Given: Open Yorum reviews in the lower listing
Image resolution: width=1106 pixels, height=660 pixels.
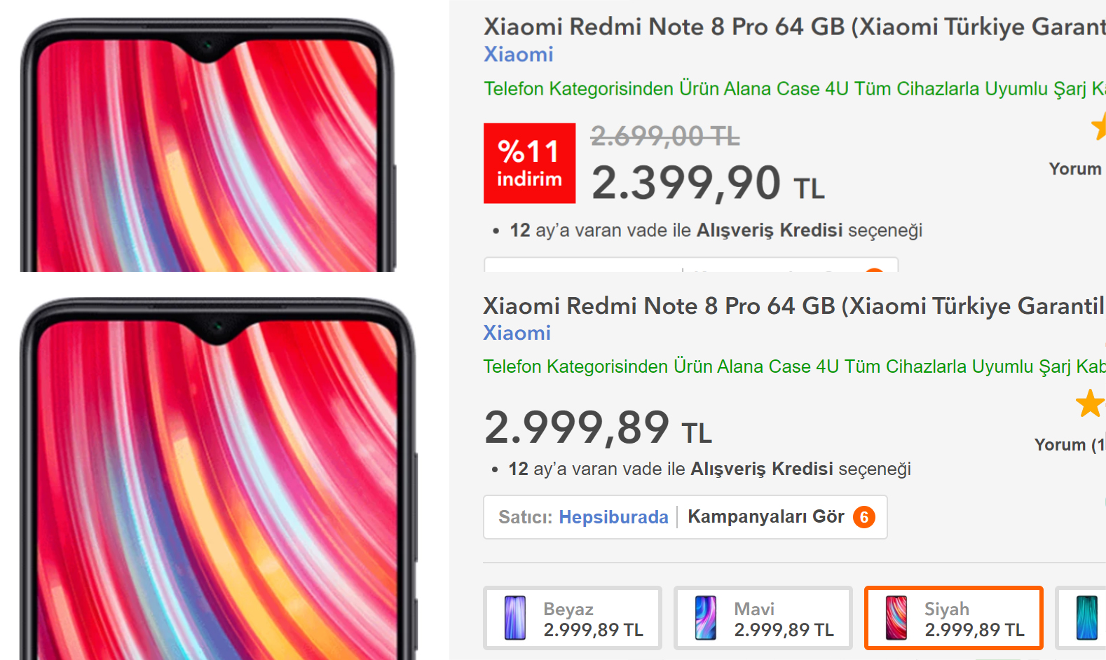Looking at the screenshot, I should (x=1070, y=445).
